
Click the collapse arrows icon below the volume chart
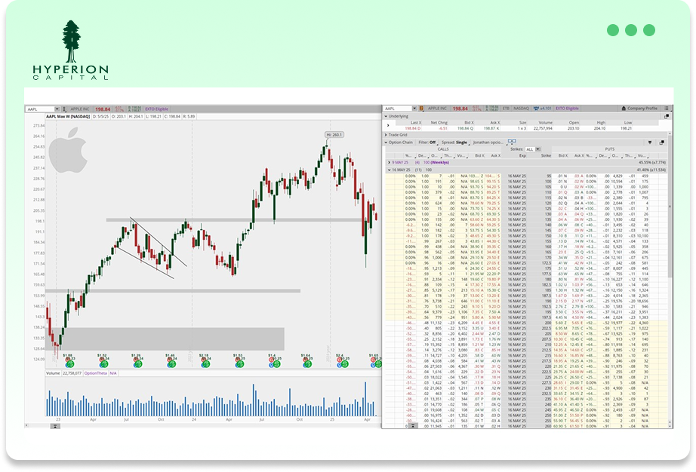click(54, 426)
